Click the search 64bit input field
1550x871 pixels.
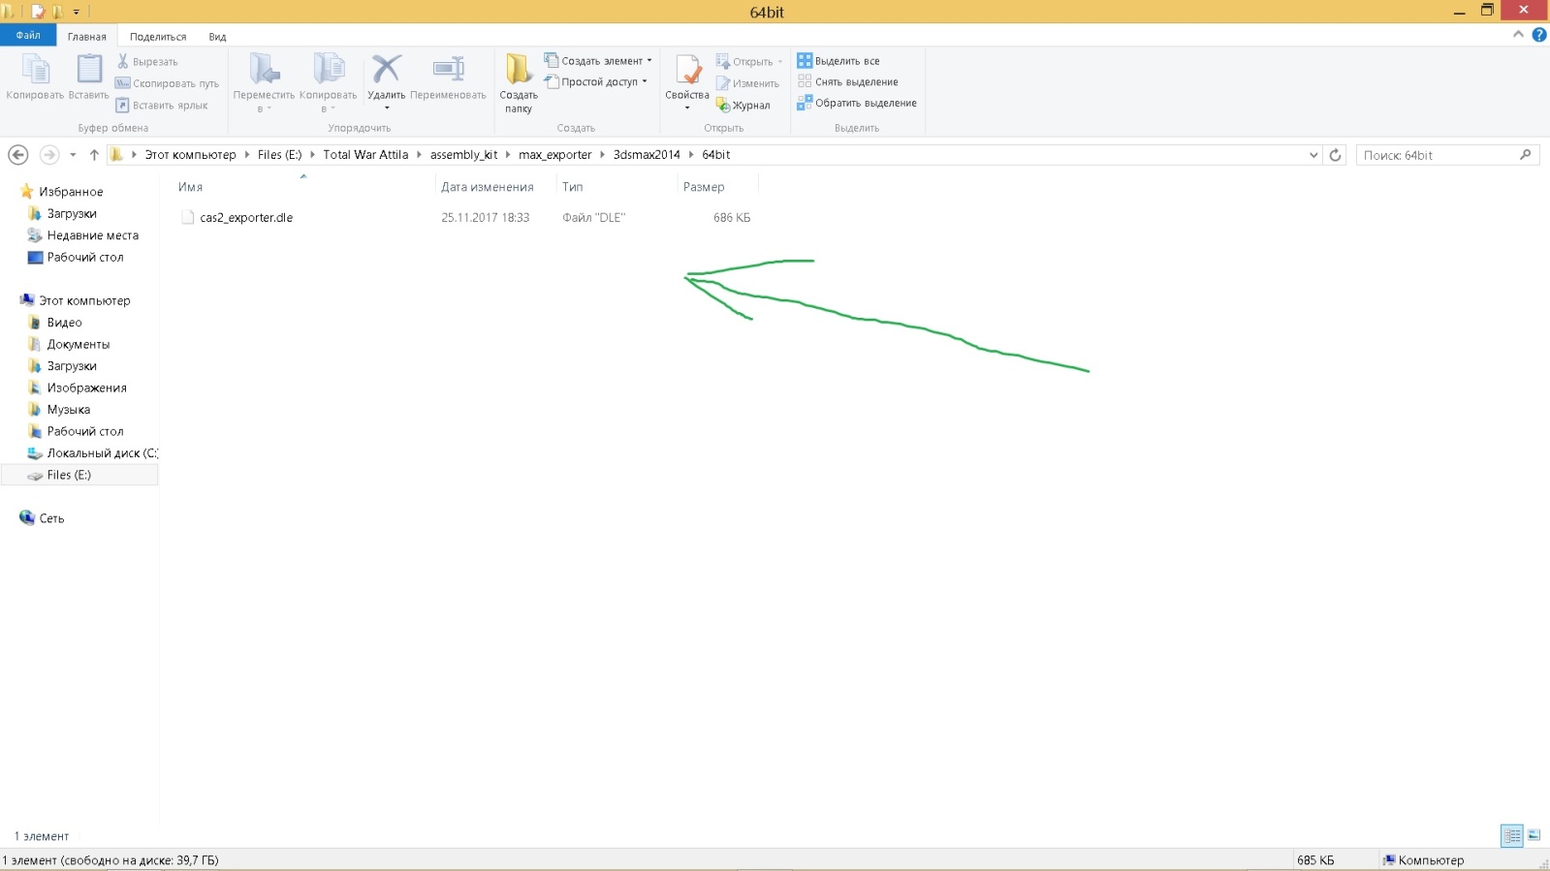[x=1435, y=155]
